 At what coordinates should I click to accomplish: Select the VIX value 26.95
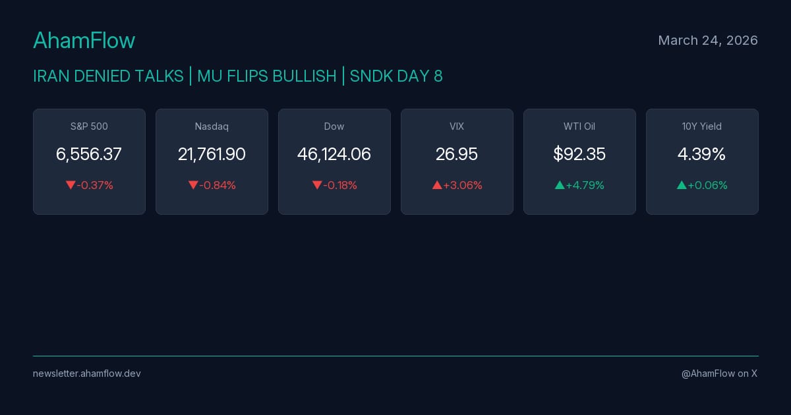[457, 154]
